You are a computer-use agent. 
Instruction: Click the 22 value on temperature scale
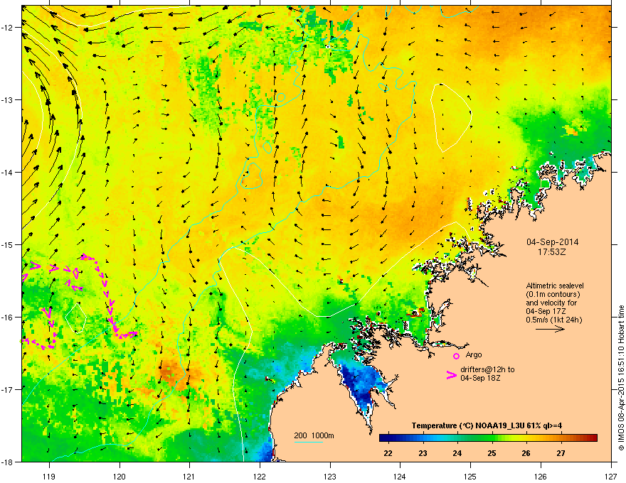point(388,453)
